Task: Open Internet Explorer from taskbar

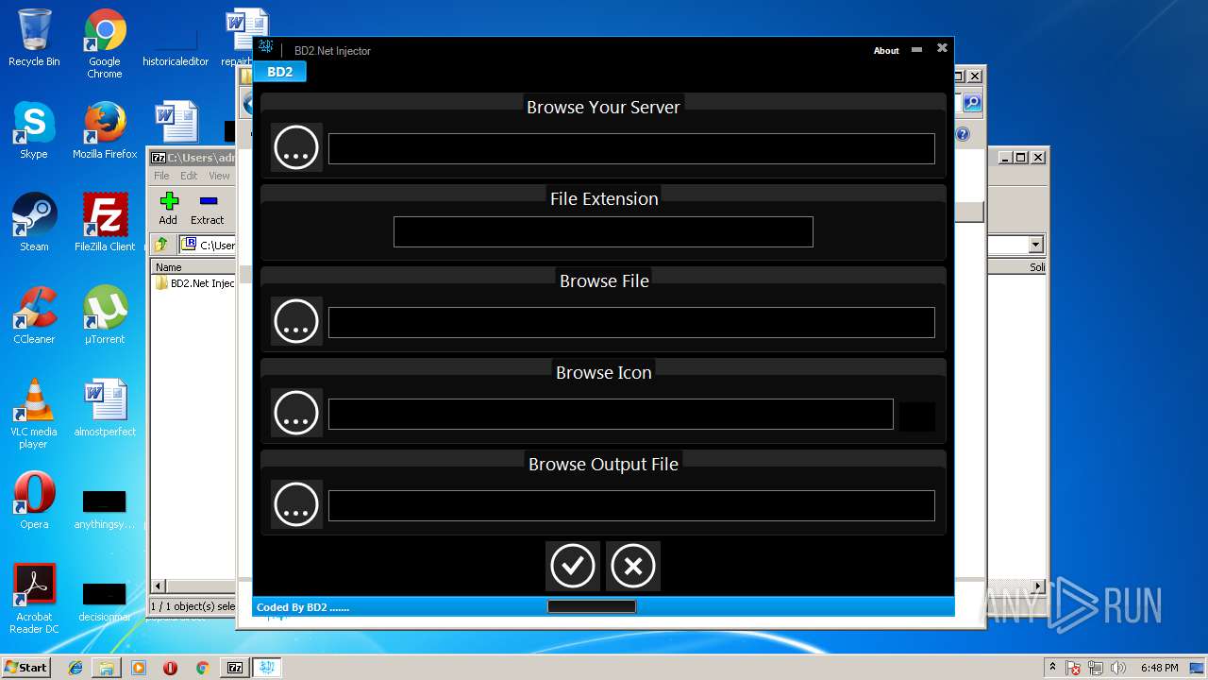Action: click(x=75, y=668)
